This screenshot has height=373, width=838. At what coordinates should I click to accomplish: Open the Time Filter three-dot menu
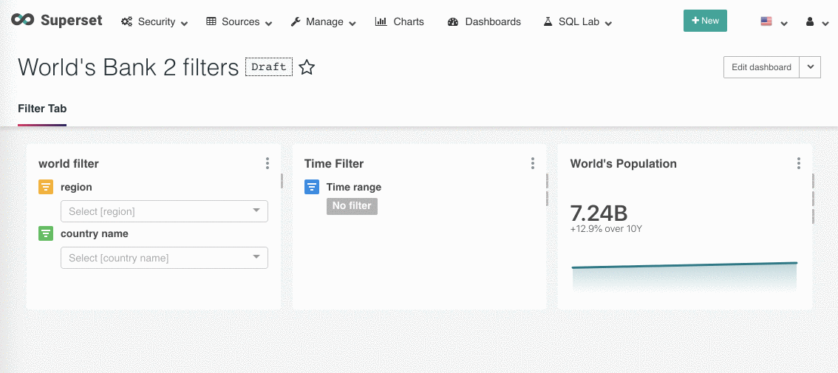coord(533,163)
